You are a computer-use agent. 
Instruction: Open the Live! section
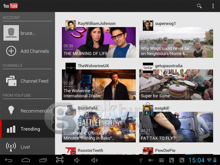click(27, 147)
